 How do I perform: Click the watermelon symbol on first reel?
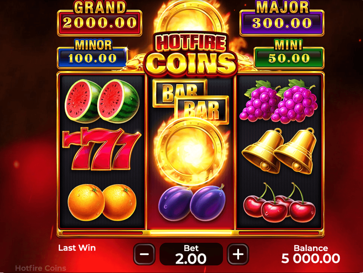point(102,101)
